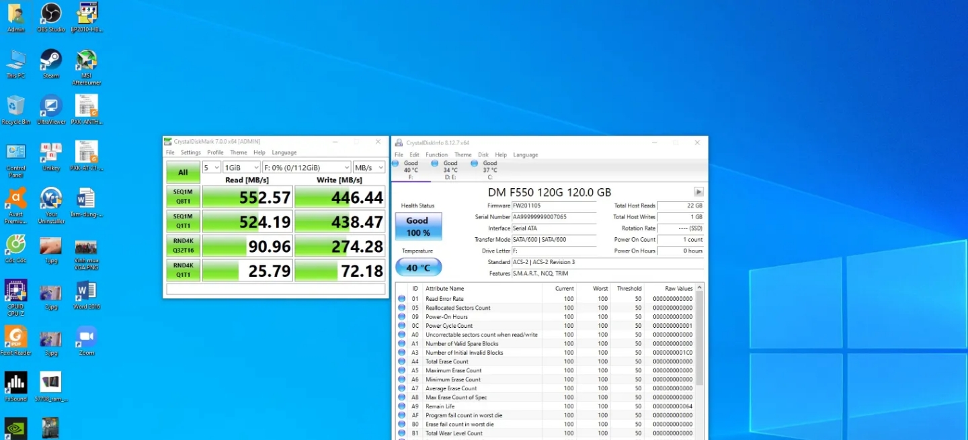Open OBS Studio desktop shortcut

point(51,17)
